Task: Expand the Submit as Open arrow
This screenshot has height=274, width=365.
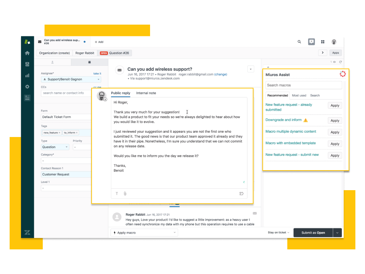Action: pos(337,233)
